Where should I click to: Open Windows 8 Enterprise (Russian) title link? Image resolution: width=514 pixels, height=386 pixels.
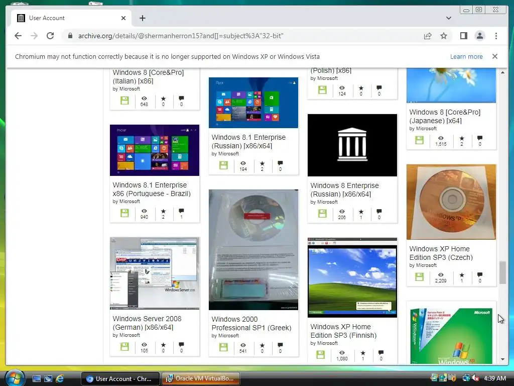tap(344, 189)
